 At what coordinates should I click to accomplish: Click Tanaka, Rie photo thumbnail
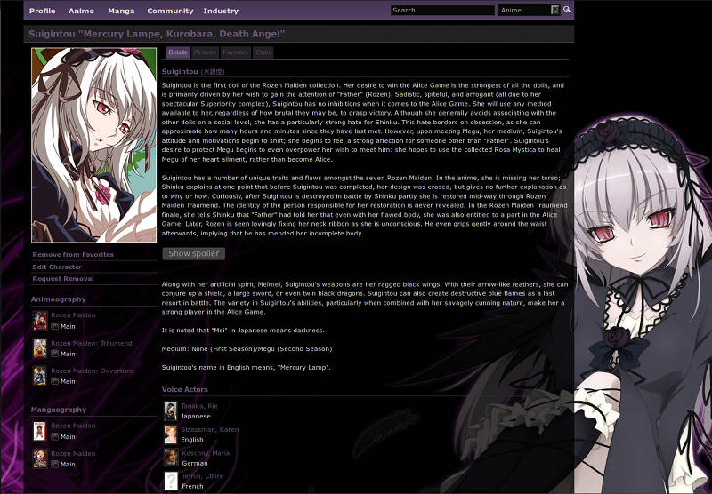(x=171, y=411)
